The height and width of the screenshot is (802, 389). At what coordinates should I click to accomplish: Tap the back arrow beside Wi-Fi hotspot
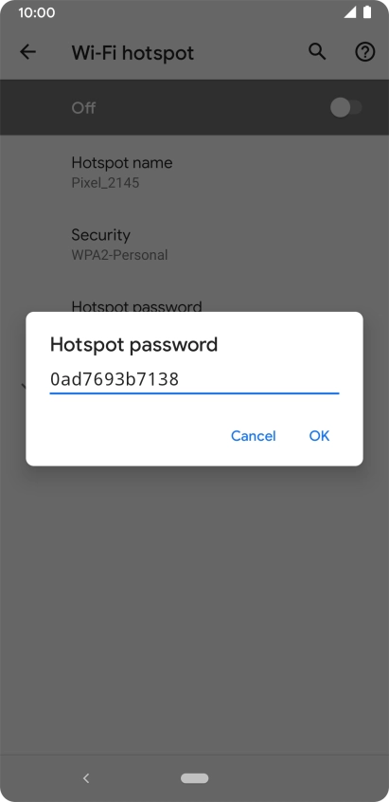(x=27, y=52)
